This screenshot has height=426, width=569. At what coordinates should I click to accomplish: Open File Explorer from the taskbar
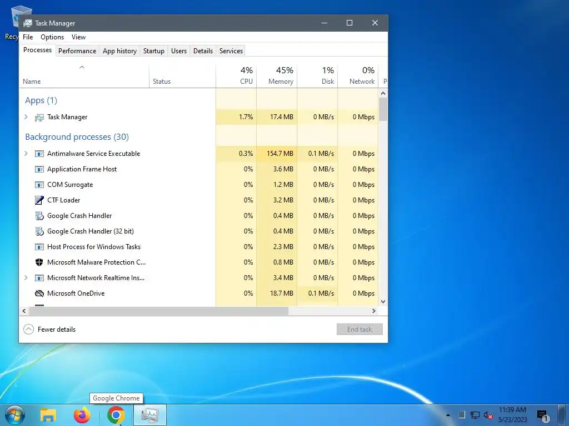coord(48,415)
